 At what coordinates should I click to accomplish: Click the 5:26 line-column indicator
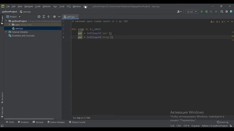(172, 126)
